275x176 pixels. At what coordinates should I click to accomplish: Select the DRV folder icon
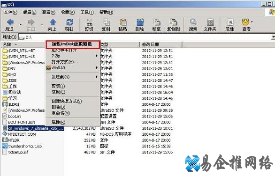(5, 69)
